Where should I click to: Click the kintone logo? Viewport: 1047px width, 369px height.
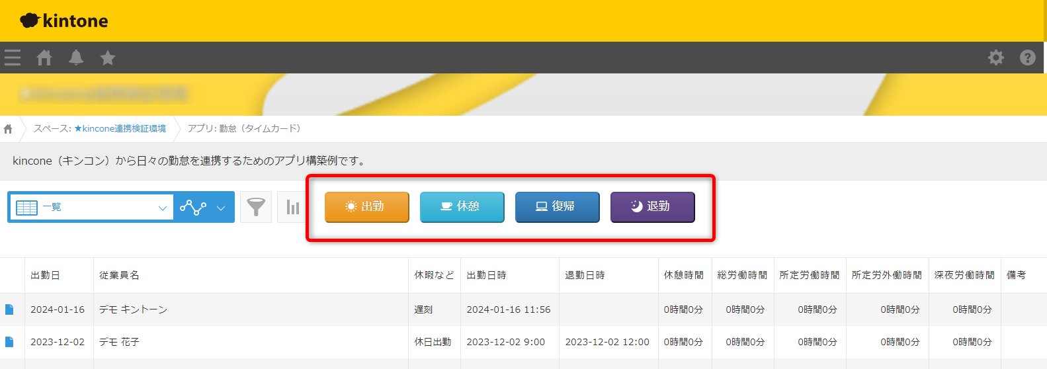64,20
